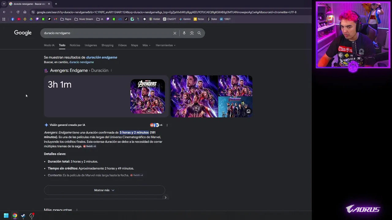Start voice search with microphone icon
This screenshot has width=392, height=220.
pos(184,33)
